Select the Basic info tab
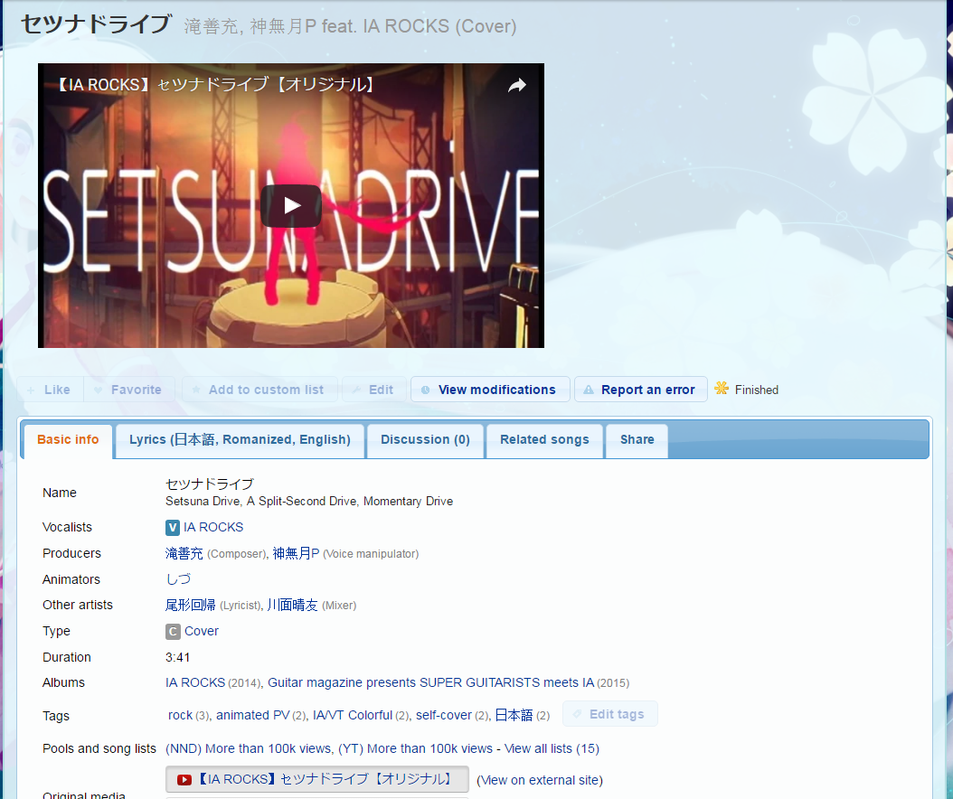This screenshot has width=953, height=799. (68, 440)
